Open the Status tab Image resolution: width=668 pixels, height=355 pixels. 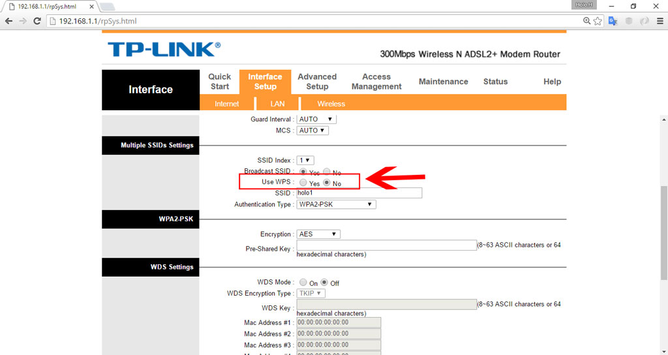(x=495, y=82)
